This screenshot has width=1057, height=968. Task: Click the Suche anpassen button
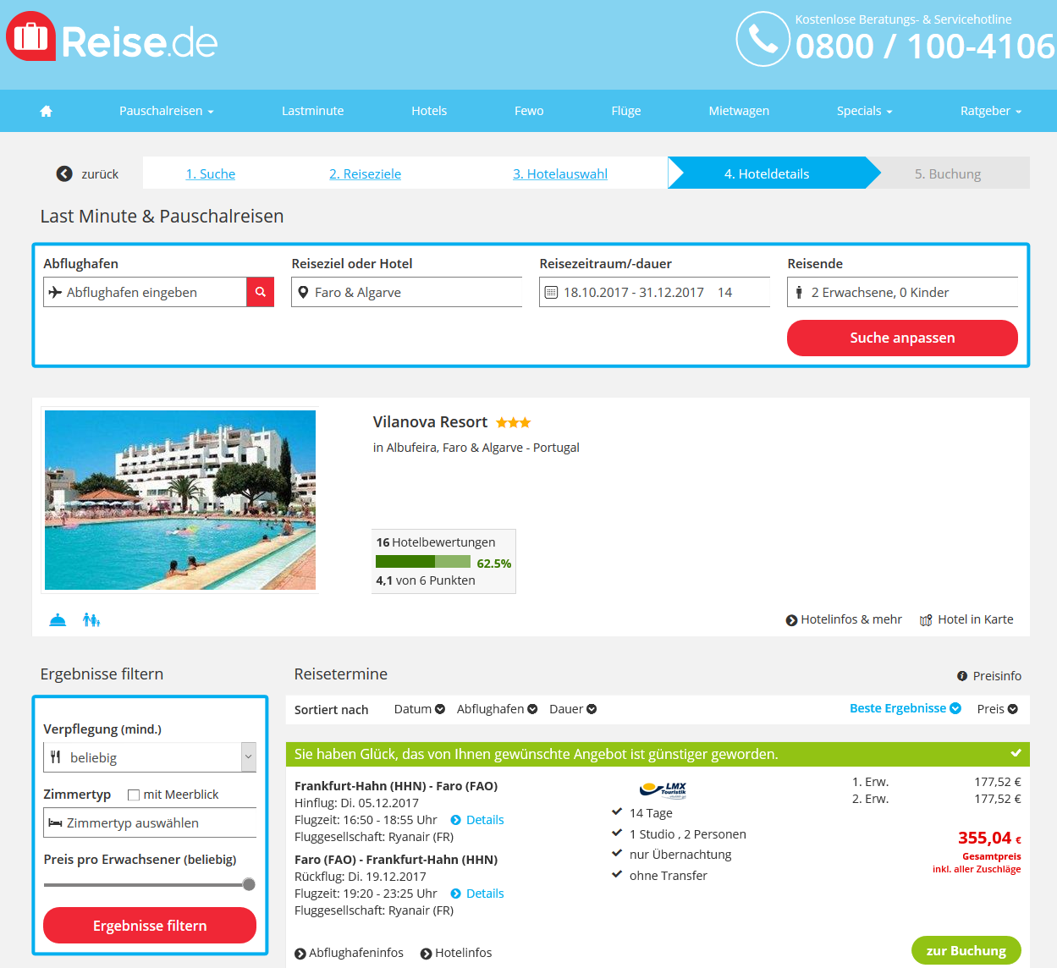[902, 338]
